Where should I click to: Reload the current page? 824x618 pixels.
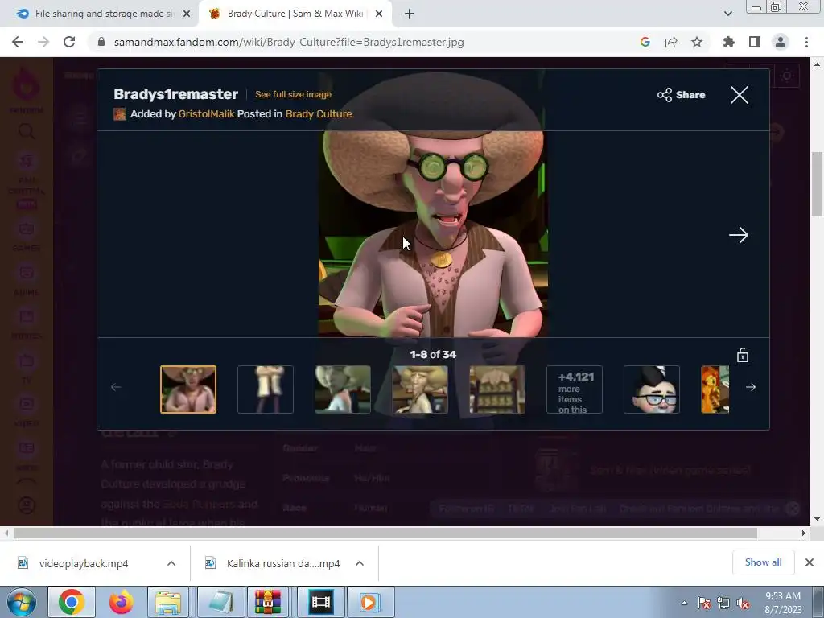pyautogui.click(x=69, y=42)
